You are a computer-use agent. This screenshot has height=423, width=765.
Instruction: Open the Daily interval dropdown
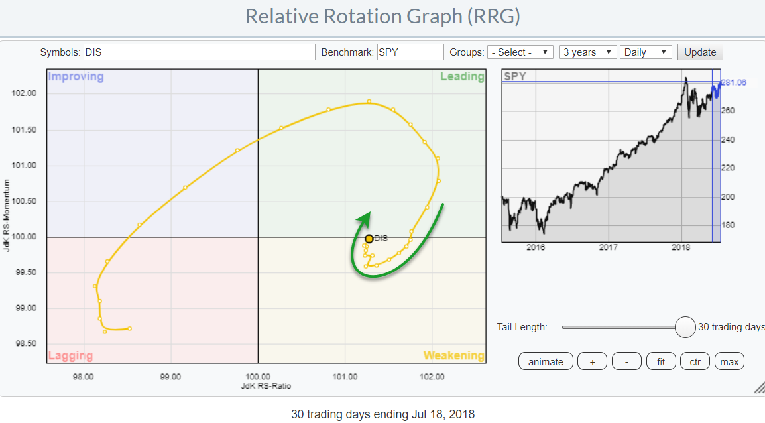point(646,52)
